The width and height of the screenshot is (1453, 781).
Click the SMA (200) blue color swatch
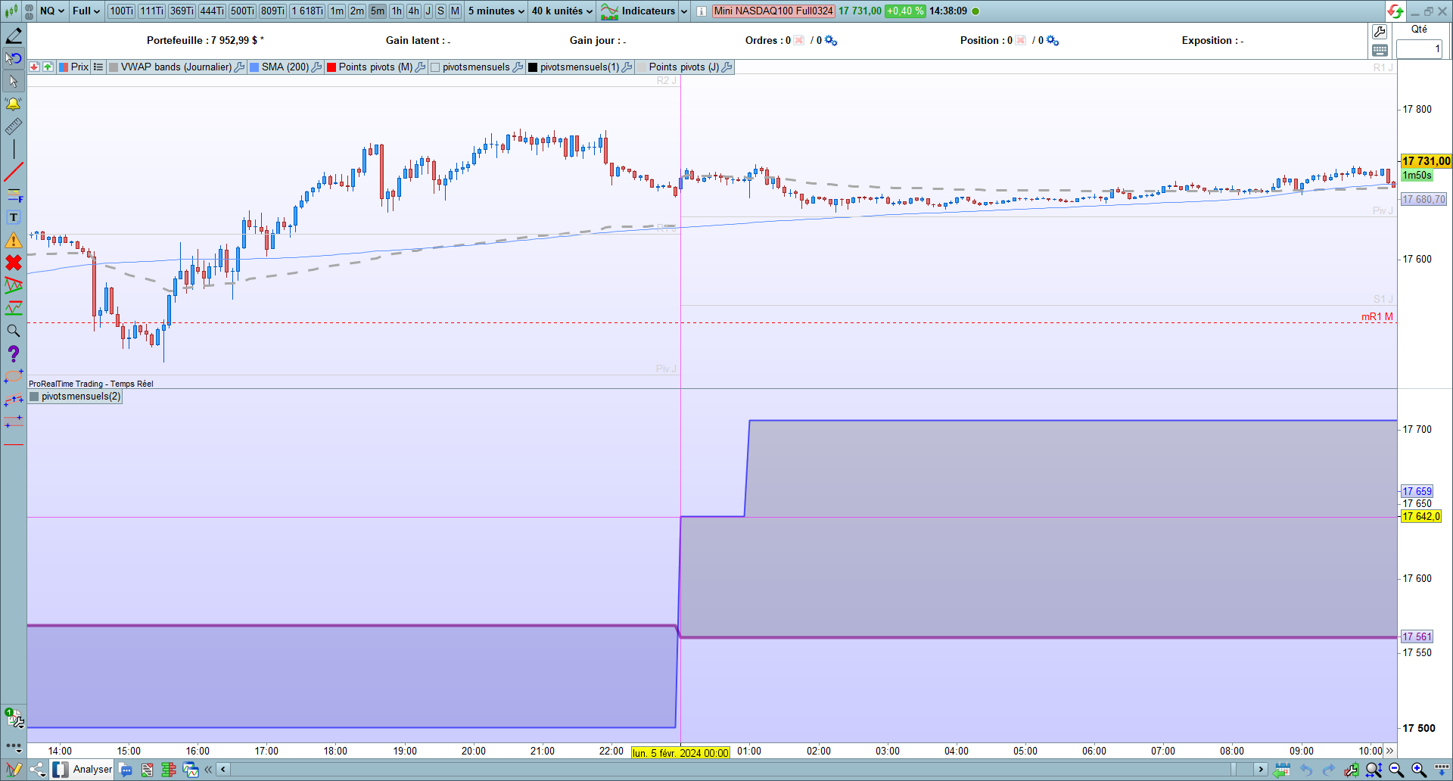tap(254, 67)
